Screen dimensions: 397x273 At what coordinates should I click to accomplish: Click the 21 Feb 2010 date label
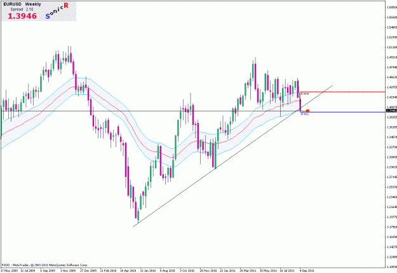(109, 270)
